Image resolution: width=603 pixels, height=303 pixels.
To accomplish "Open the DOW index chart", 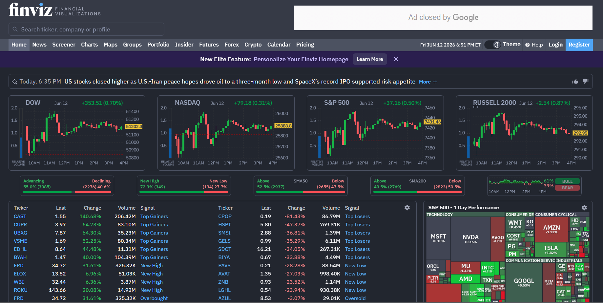I will click(77, 133).
